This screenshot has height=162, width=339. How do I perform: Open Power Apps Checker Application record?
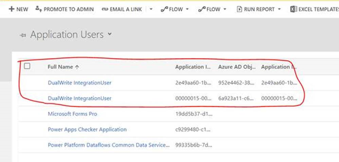click(x=87, y=129)
